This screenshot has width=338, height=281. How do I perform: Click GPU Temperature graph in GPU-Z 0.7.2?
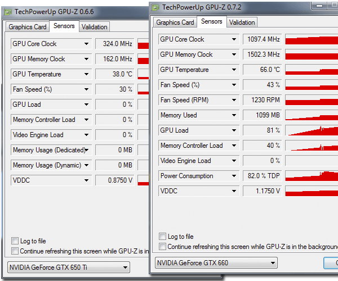click(312, 70)
